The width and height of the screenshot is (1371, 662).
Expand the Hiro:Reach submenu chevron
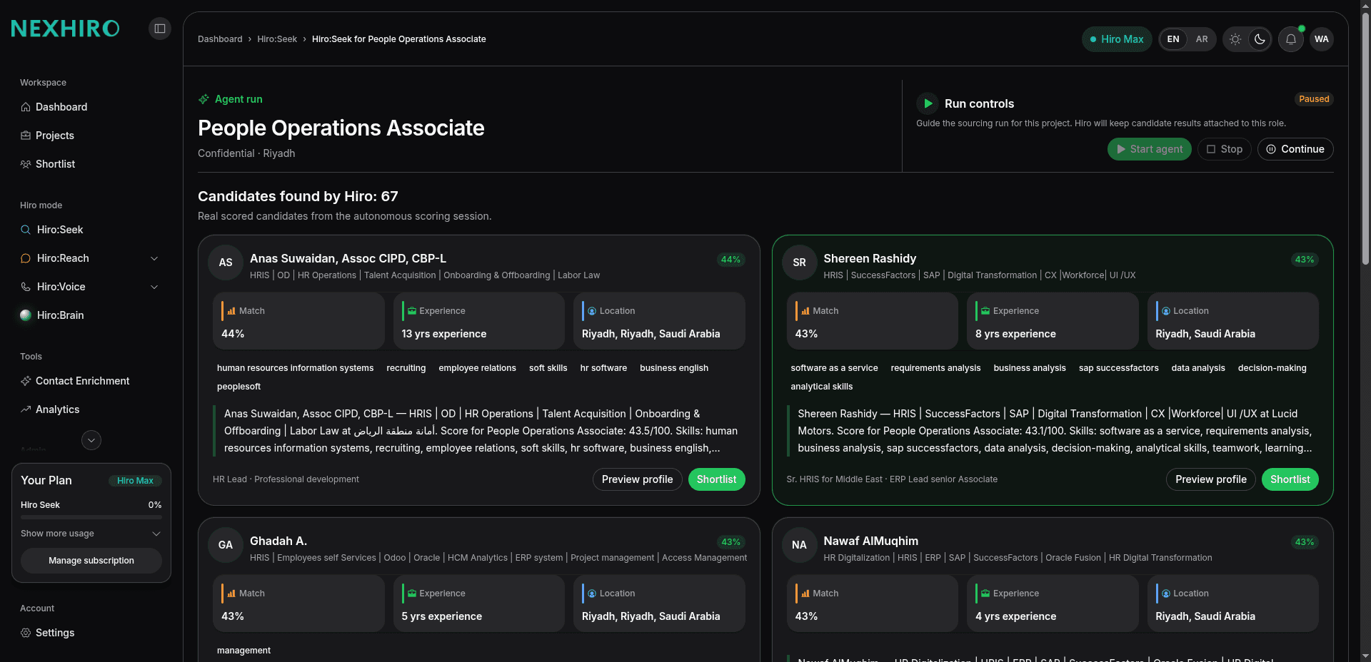click(x=154, y=258)
